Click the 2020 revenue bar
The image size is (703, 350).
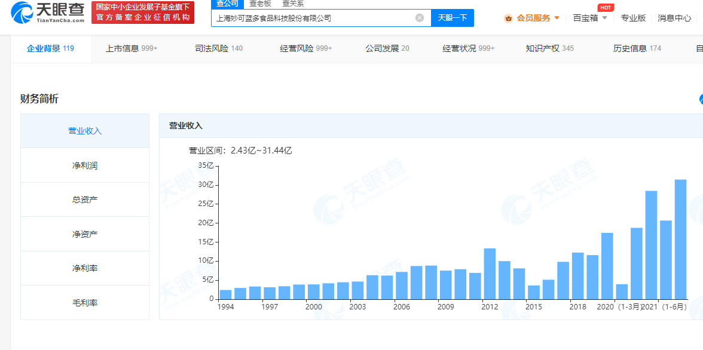(x=607, y=266)
